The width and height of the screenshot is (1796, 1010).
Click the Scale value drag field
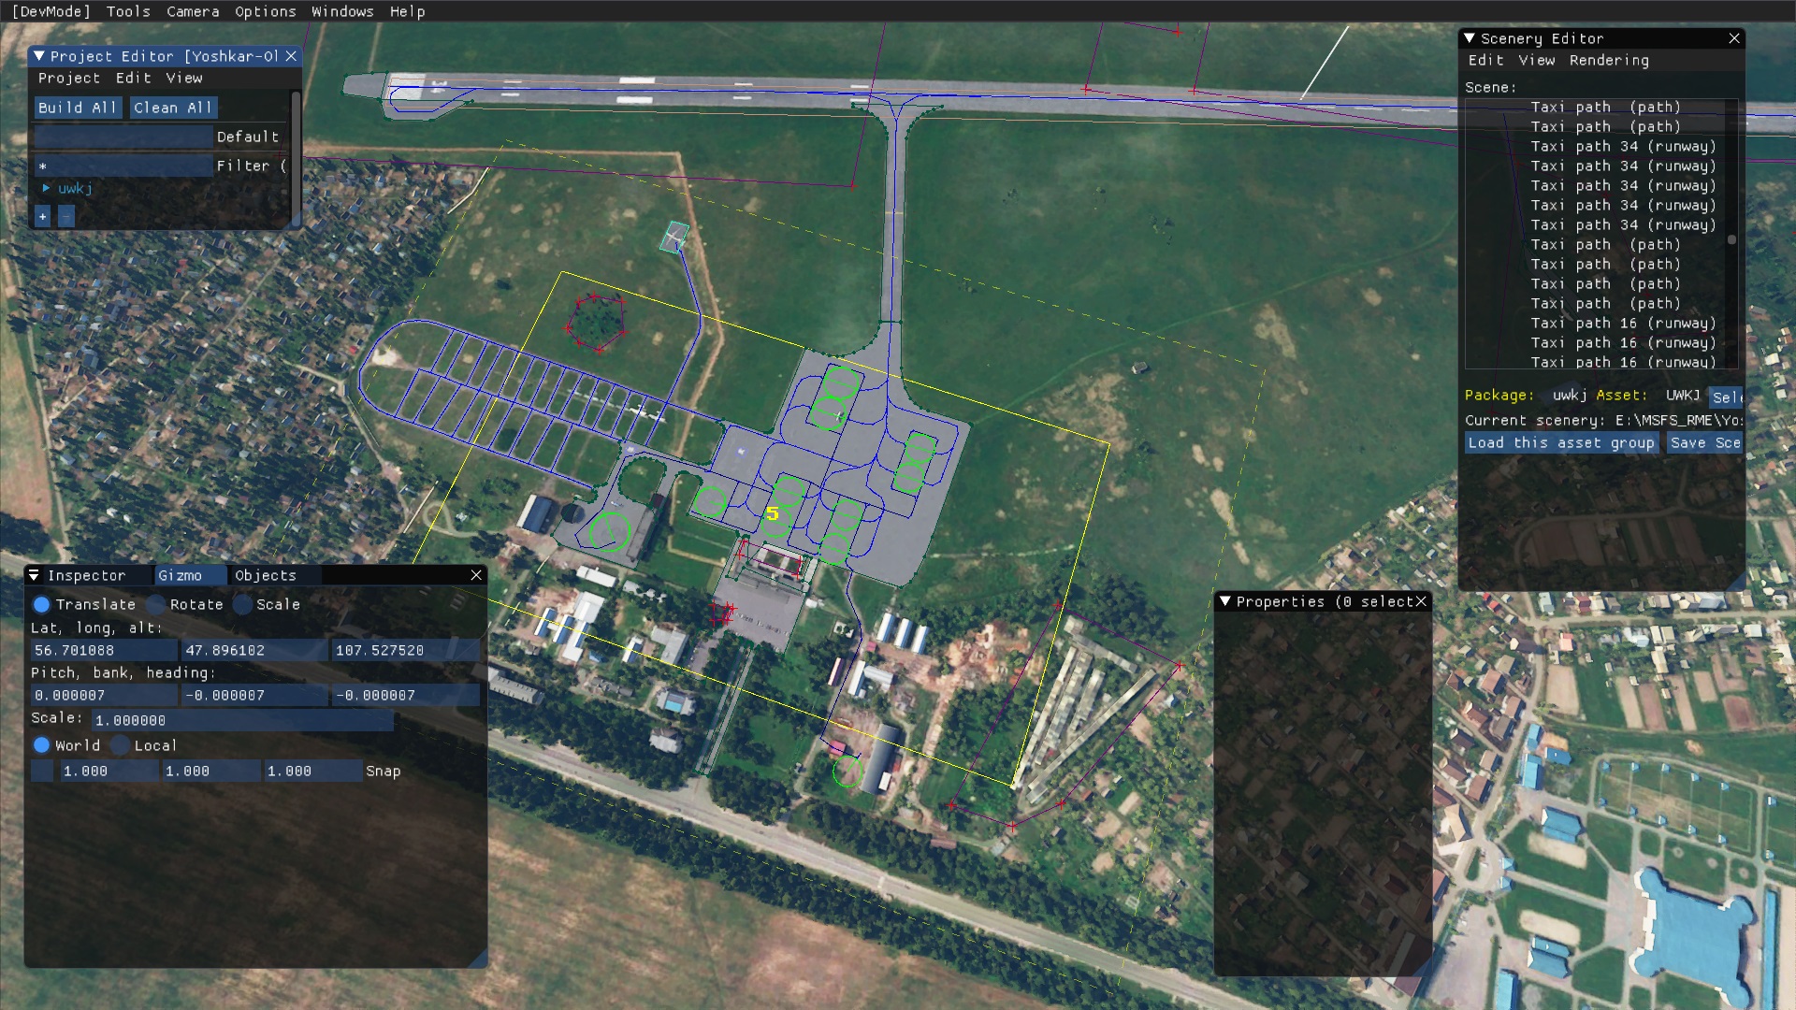pyautogui.click(x=242, y=720)
